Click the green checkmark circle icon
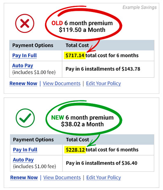The width and height of the screenshot is (163, 190). click(x=25, y=118)
